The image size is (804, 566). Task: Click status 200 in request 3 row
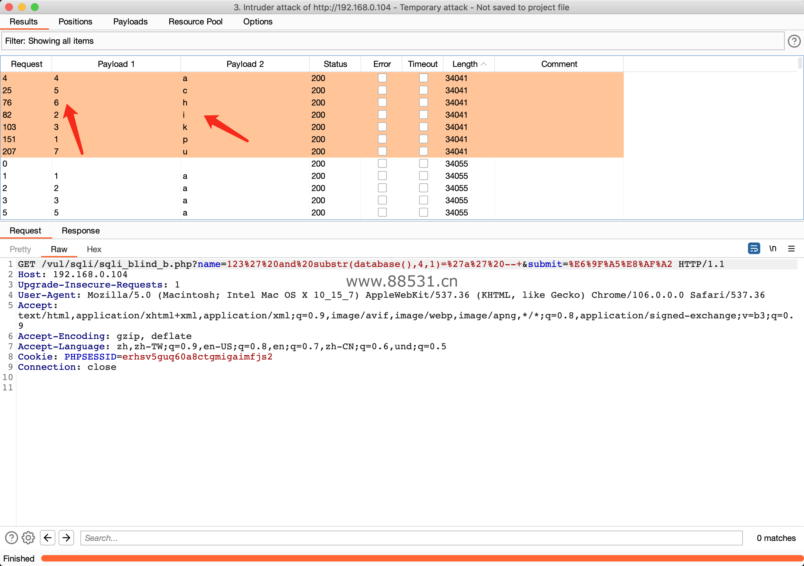tap(318, 200)
